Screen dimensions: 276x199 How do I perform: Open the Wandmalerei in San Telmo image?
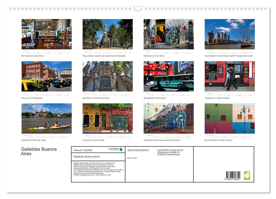(x=169, y=34)
